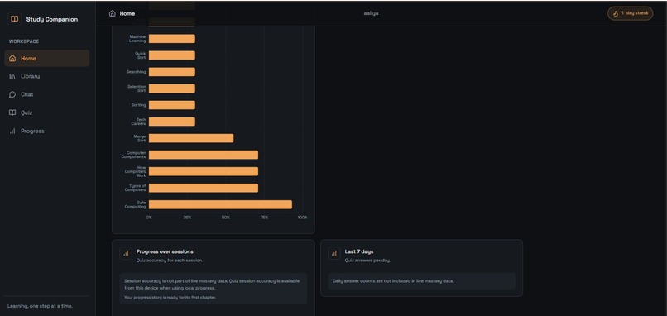Click the Library books icon in sidebar
Viewport: 667px width, 316px height.
12,77
